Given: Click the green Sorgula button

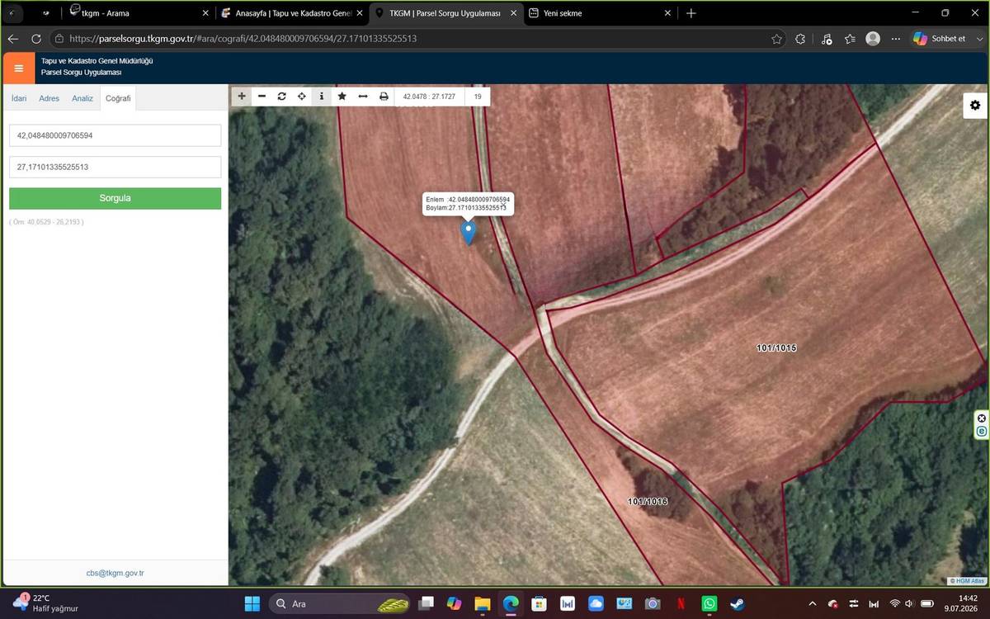Looking at the screenshot, I should click(115, 198).
